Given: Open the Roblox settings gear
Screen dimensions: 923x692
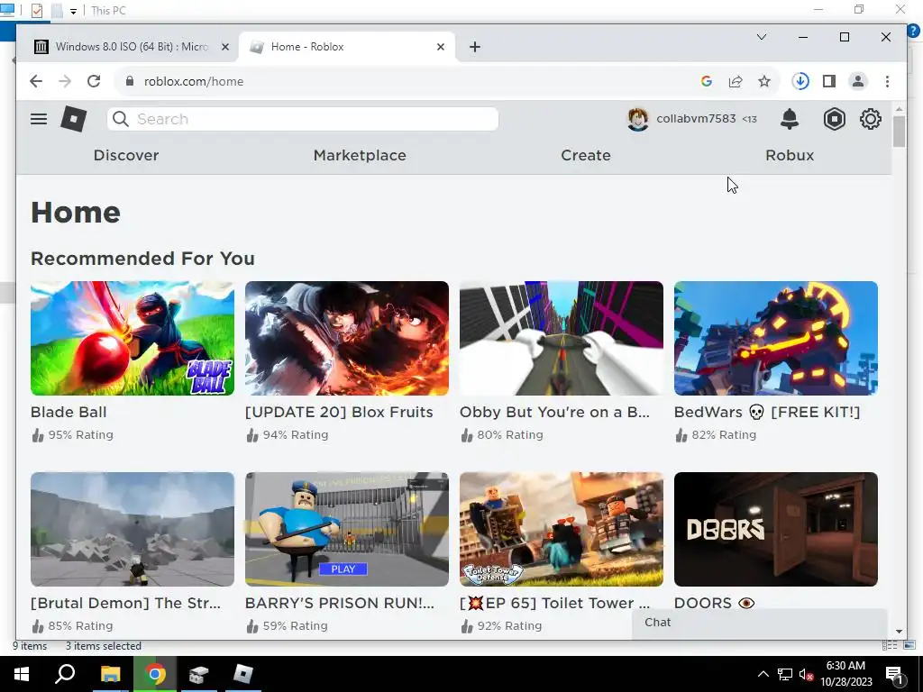Looking at the screenshot, I should click(x=871, y=119).
